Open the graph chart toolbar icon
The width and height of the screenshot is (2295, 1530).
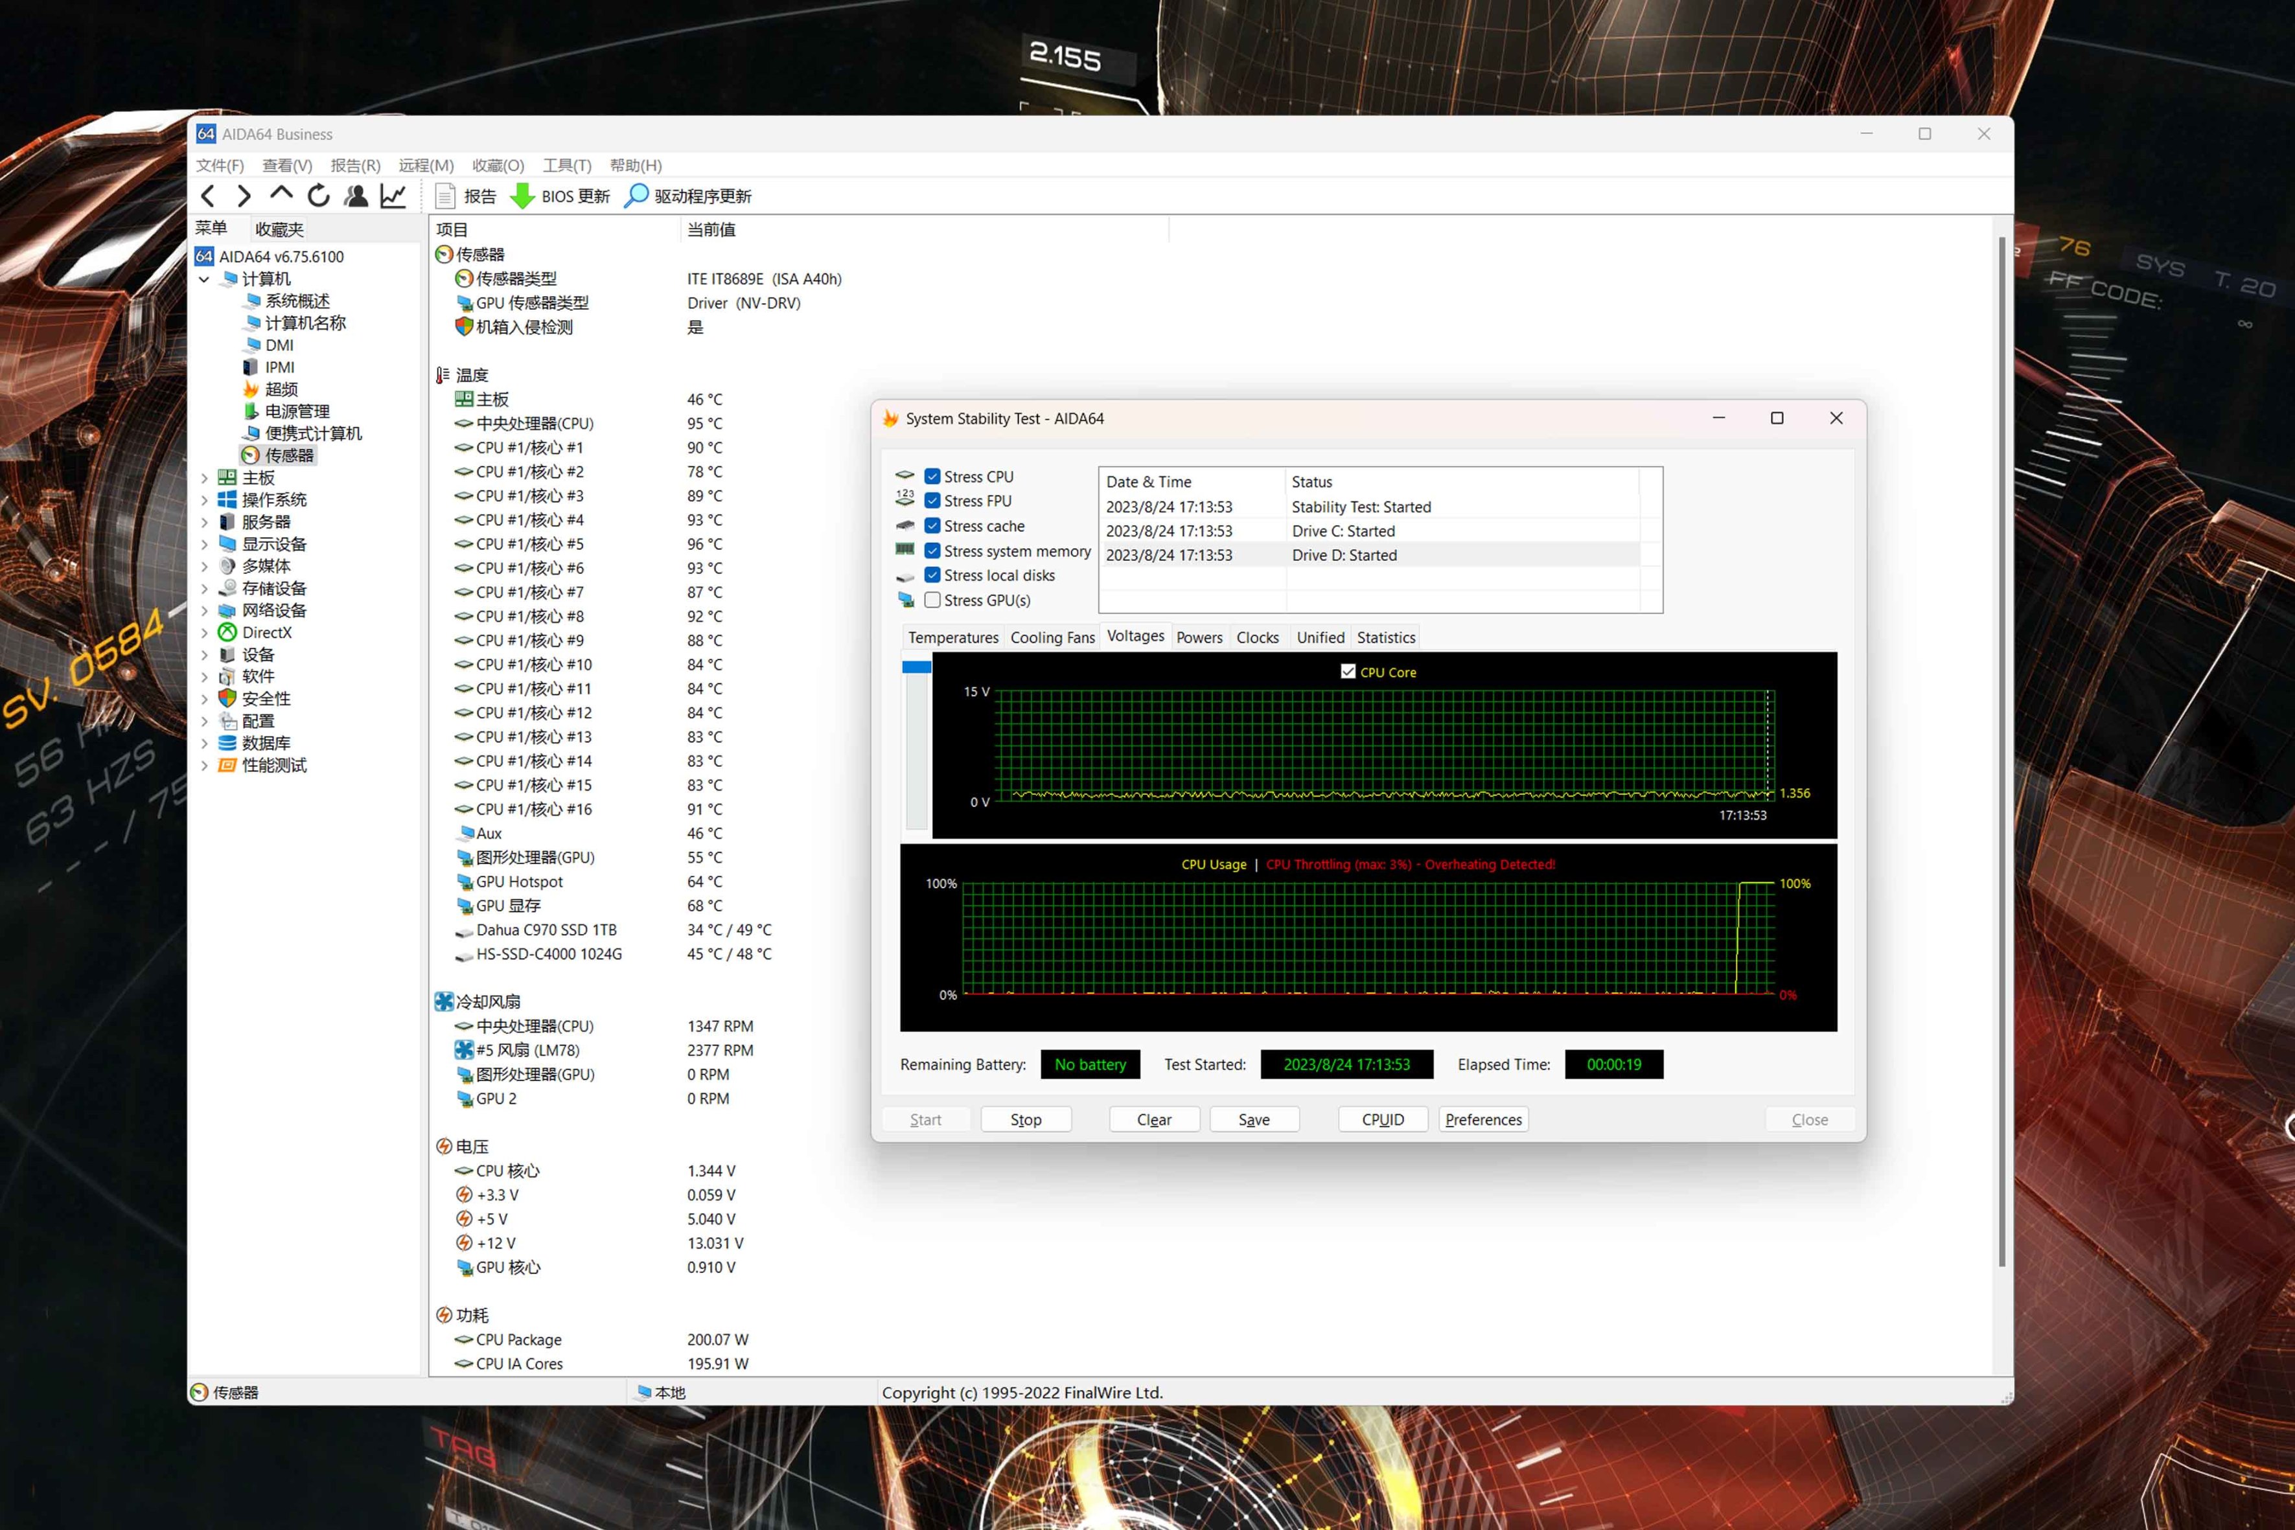[x=393, y=196]
